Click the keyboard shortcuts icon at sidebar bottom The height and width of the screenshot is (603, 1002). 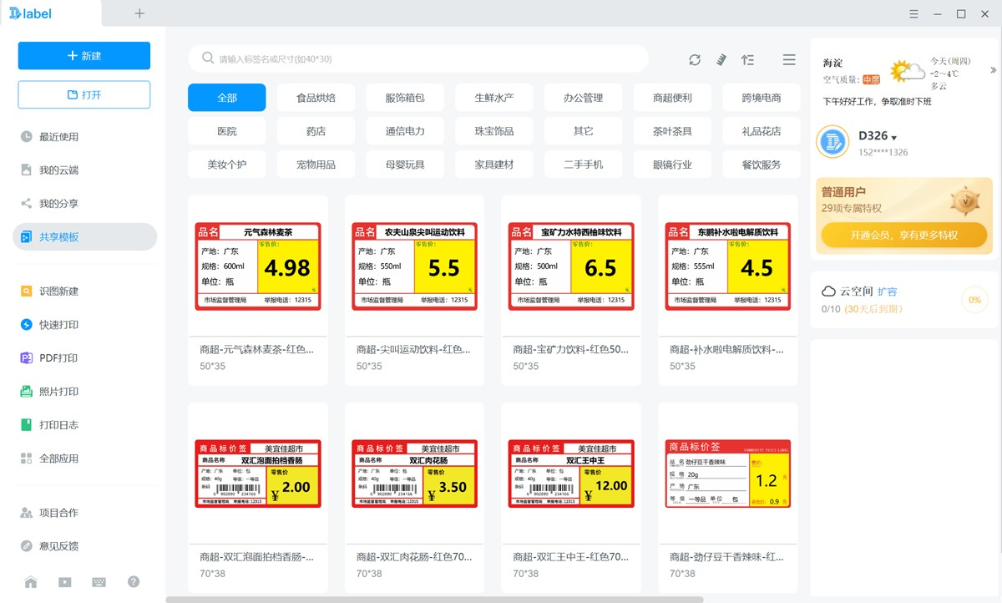(99, 582)
